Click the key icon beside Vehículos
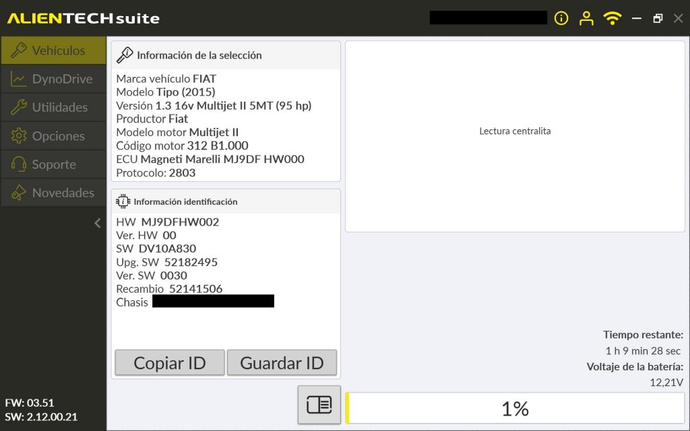Image resolution: width=690 pixels, height=431 pixels. 18,50
